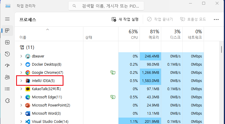Open the Details page in sidebar
Screen dimensions: 225x124
coord(7,89)
